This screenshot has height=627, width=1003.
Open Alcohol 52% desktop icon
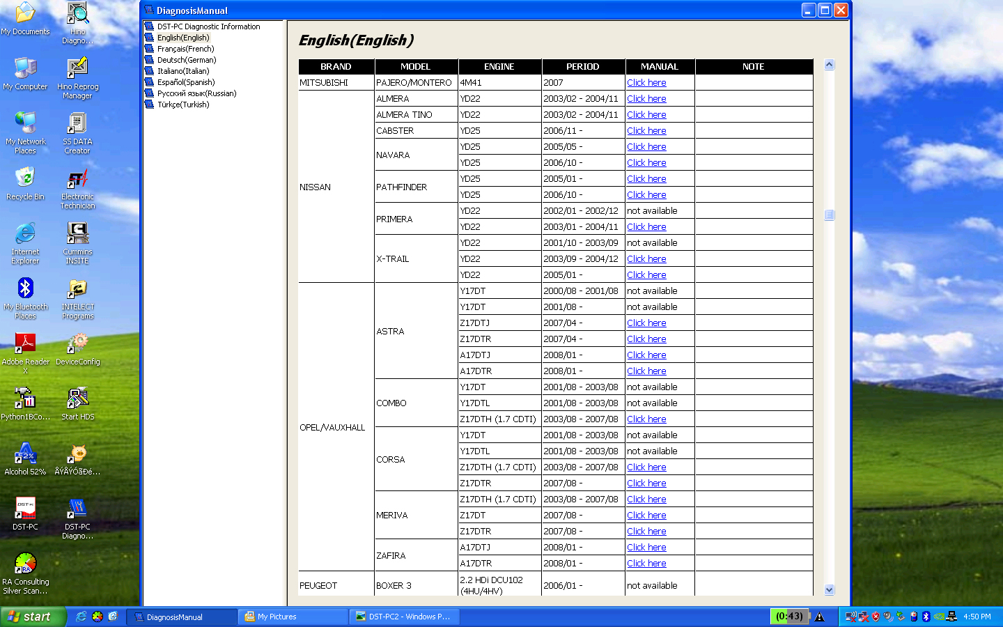point(25,458)
